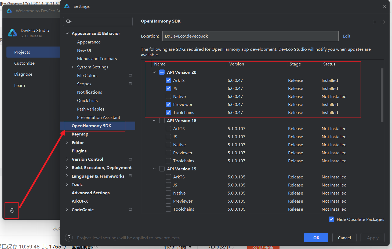Uncheck JS 6.0.0.47 checkbox
Screen dimensions: 392x249
(x=168, y=88)
